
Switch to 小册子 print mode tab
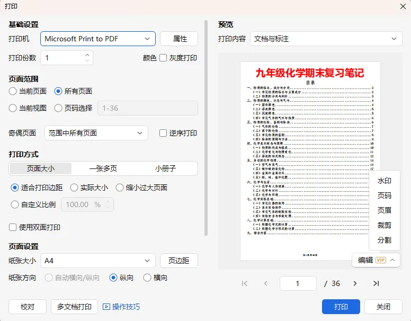[165, 168]
